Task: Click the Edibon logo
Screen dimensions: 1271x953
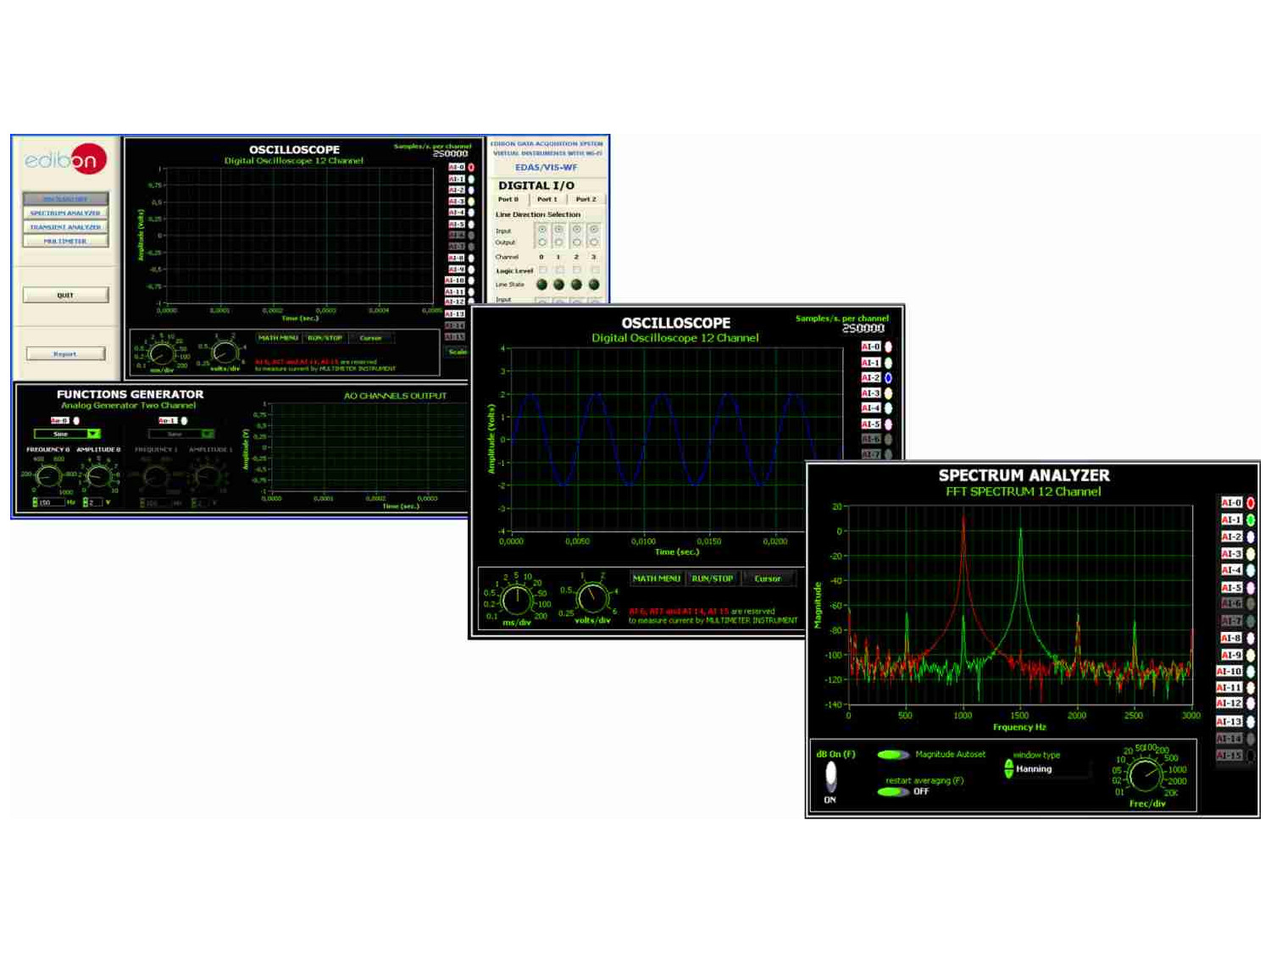Action: pos(66,159)
